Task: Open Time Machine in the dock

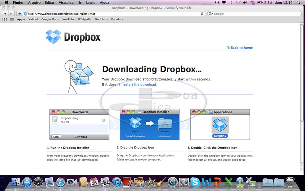Action: pyautogui.click(x=172, y=182)
